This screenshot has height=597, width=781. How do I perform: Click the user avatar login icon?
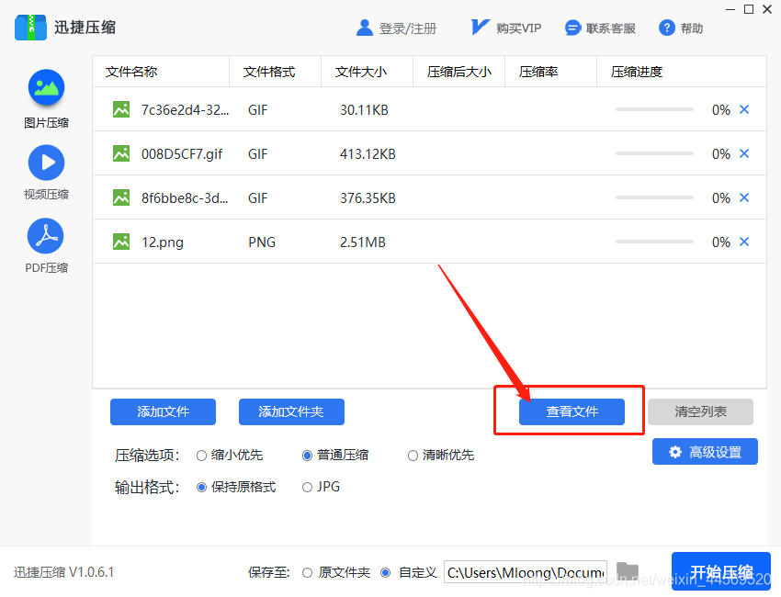365,28
